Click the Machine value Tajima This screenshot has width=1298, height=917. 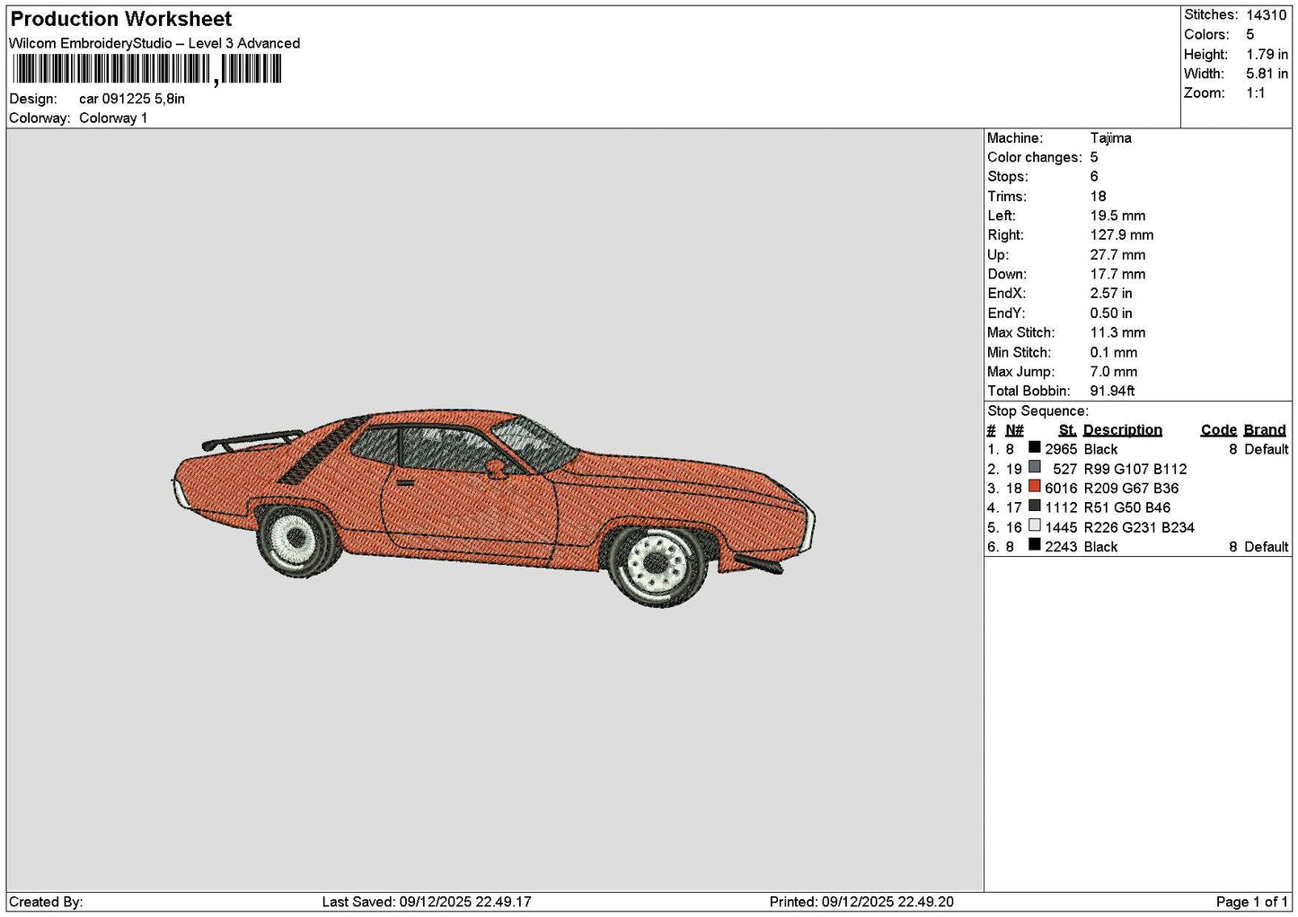click(1110, 137)
